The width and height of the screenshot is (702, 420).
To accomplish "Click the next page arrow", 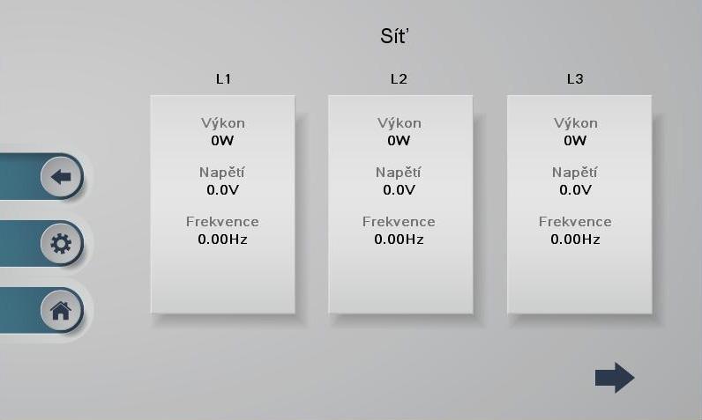I will coord(615,378).
